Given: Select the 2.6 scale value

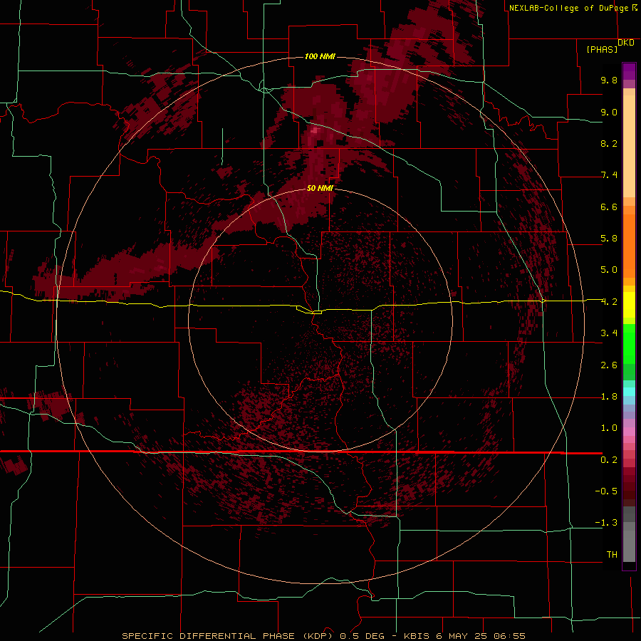Looking at the screenshot, I should (609, 365).
